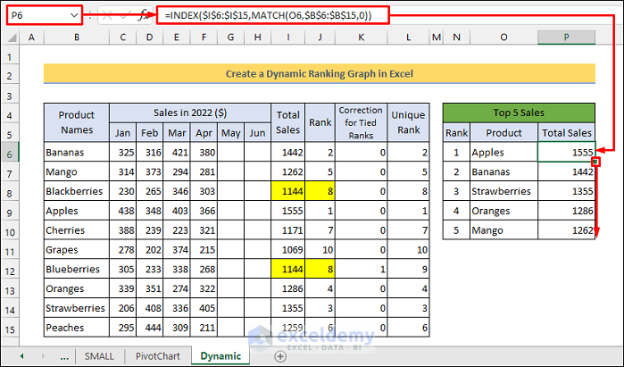624x367 pixels.
Task: Select cell P6 showing 1555
Action: (566, 152)
